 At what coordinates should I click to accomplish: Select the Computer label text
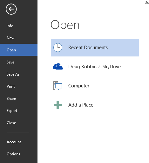(x=79, y=86)
